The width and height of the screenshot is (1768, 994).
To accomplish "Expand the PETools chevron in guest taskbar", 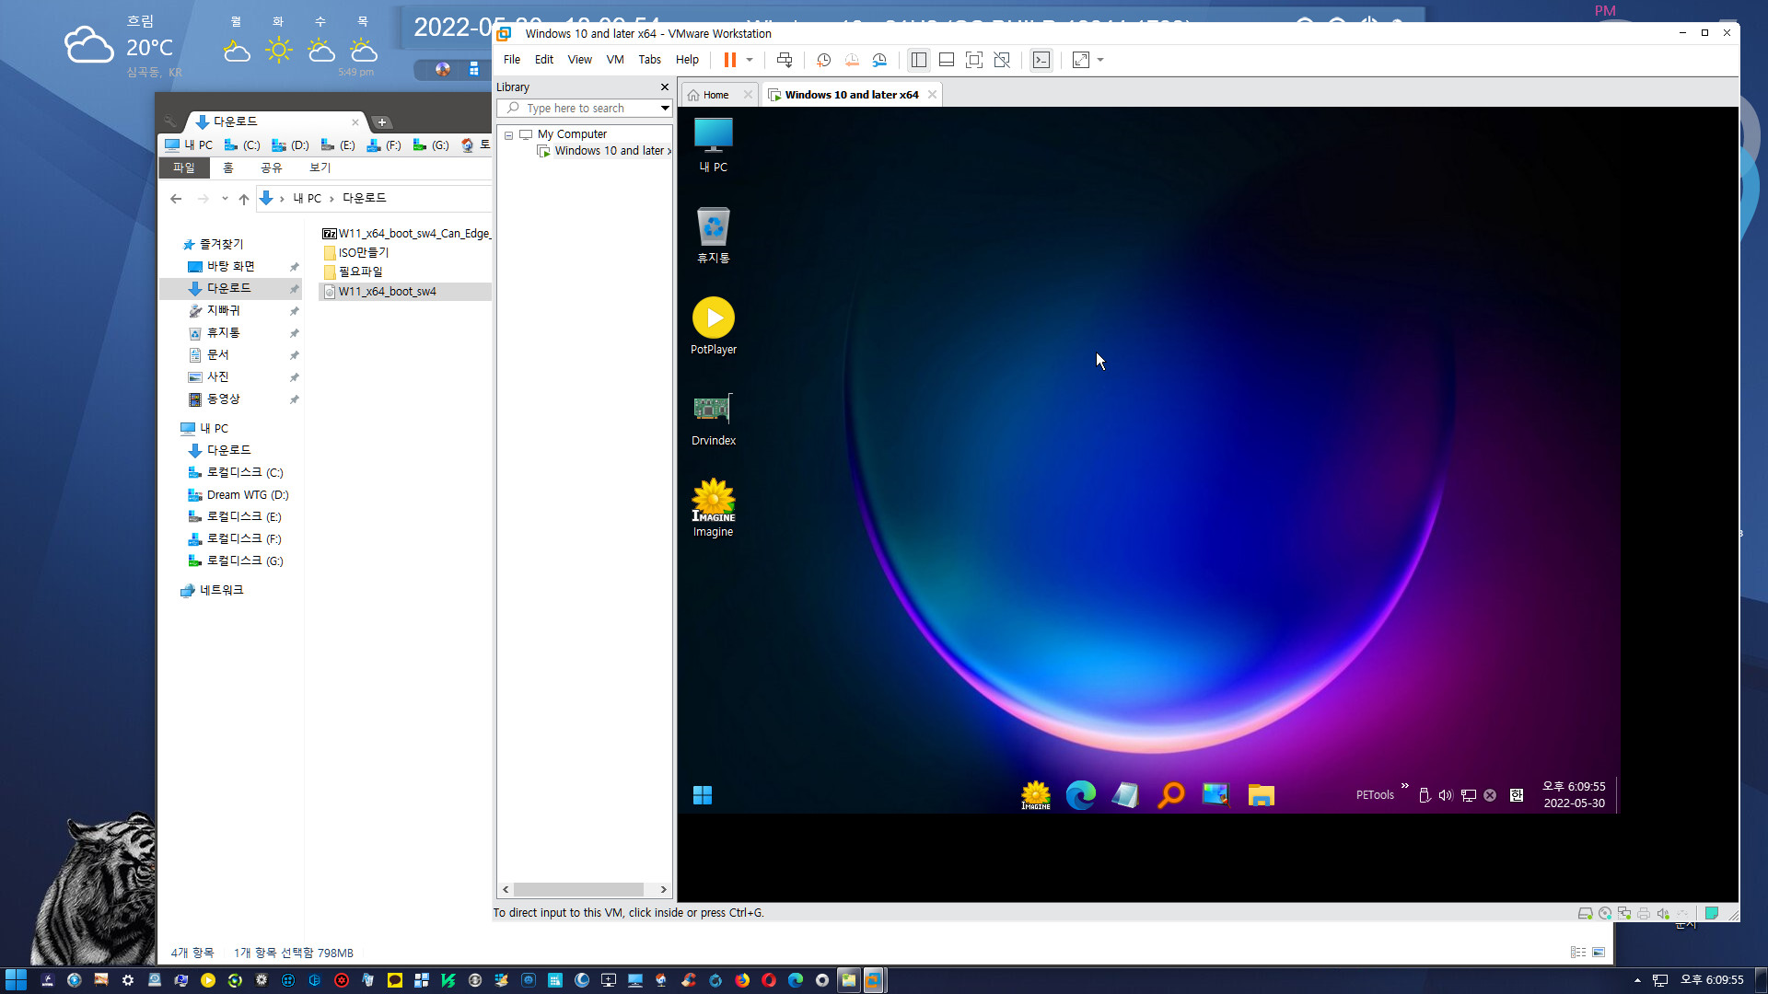I will 1404,786.
